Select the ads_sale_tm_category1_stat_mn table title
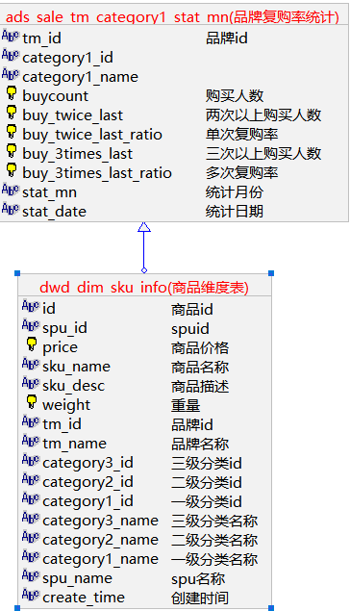Viewport: 350px width, 611px height. pyautogui.click(x=172, y=16)
